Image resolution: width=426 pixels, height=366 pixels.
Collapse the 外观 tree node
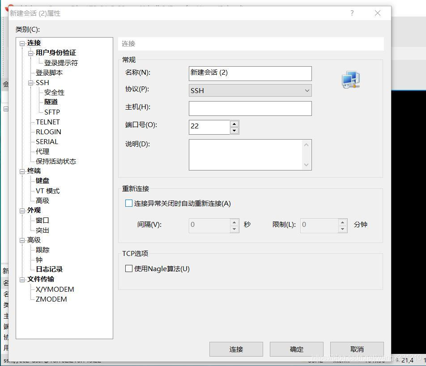[22, 211]
